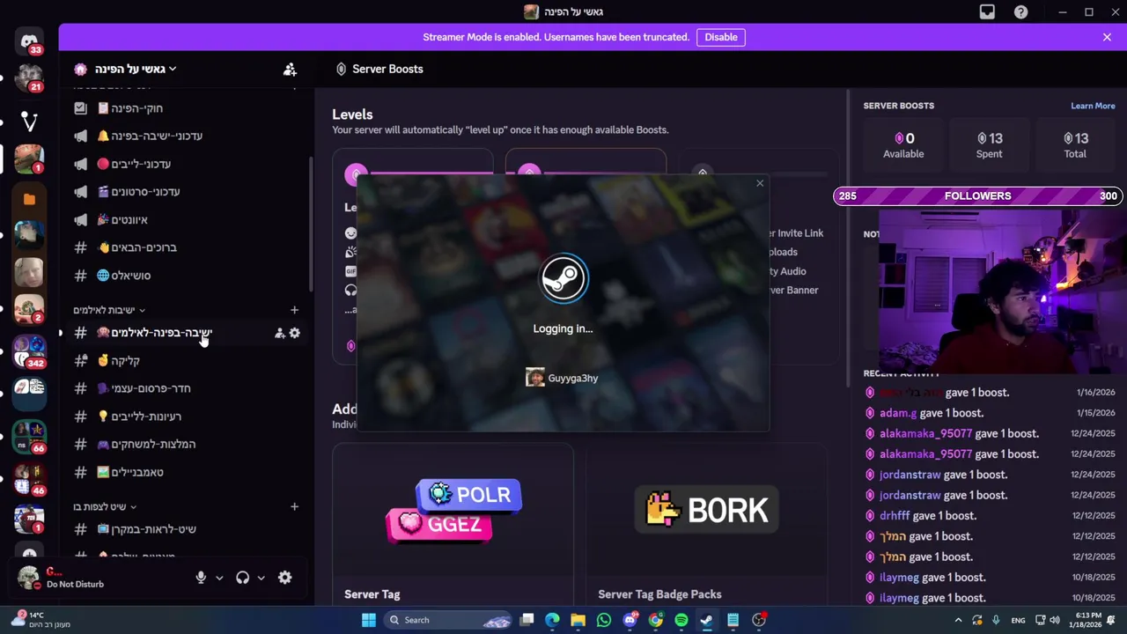Open the orange folder in server list
The image size is (1127, 634).
pos(29,200)
